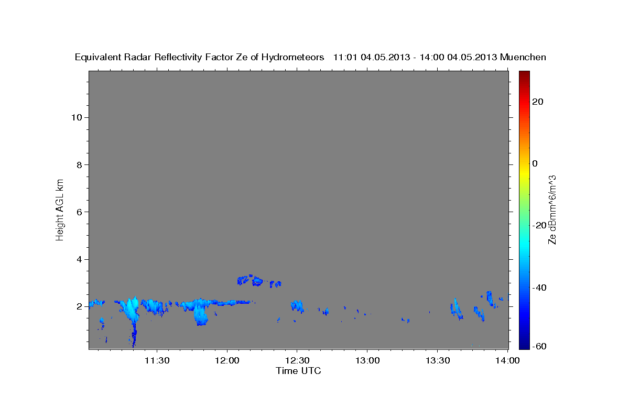Click the 12:00 time tick label
This screenshot has height=419, width=629.
(227, 360)
